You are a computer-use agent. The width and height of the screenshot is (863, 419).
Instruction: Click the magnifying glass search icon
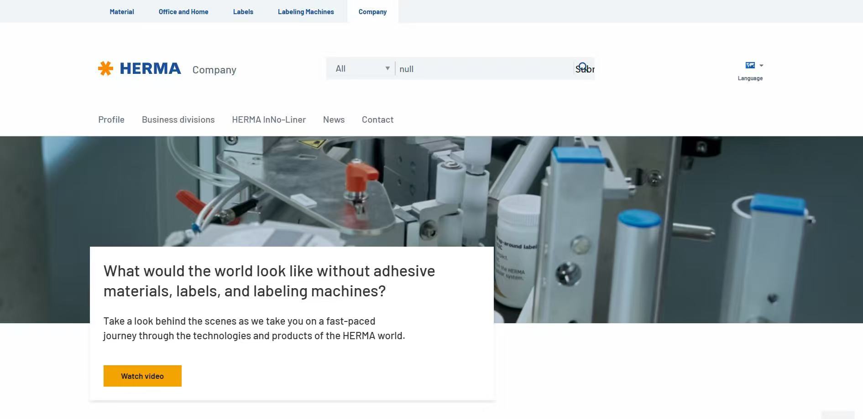click(x=583, y=68)
